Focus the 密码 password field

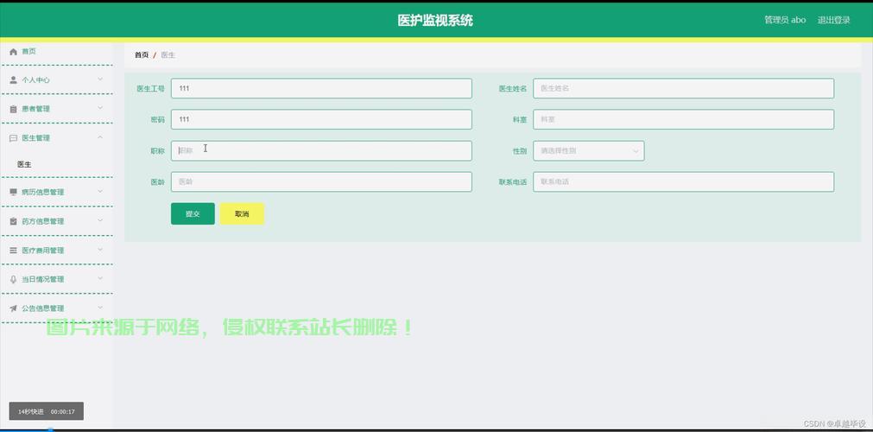pos(321,119)
